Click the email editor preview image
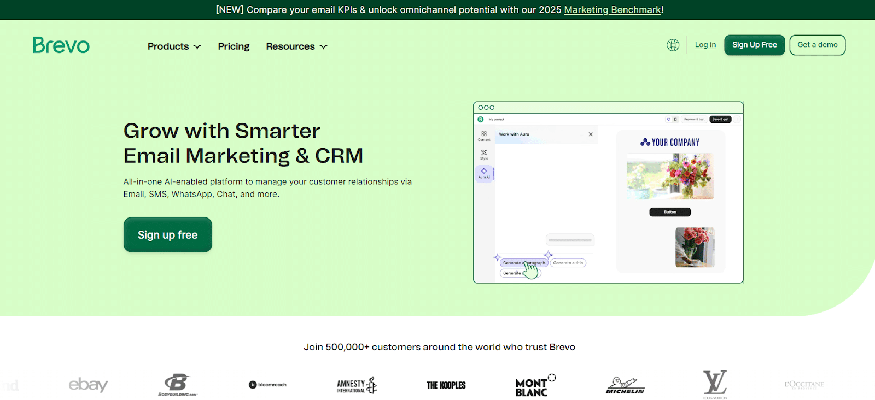The width and height of the screenshot is (875, 400). pyautogui.click(x=608, y=192)
